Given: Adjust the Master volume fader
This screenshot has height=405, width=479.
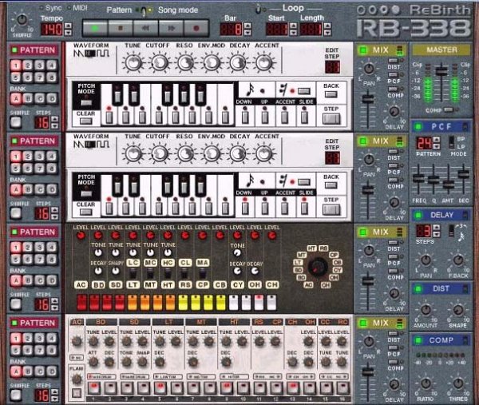Looking at the screenshot, I should point(441,72).
